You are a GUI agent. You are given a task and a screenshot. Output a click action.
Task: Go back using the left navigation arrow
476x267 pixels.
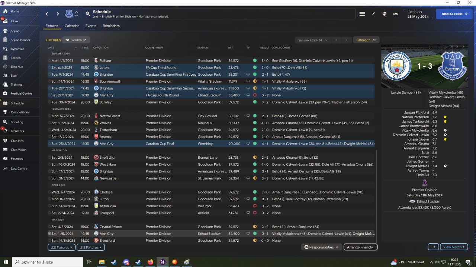47,14
